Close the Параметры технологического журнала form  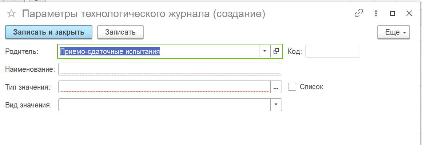(409, 13)
